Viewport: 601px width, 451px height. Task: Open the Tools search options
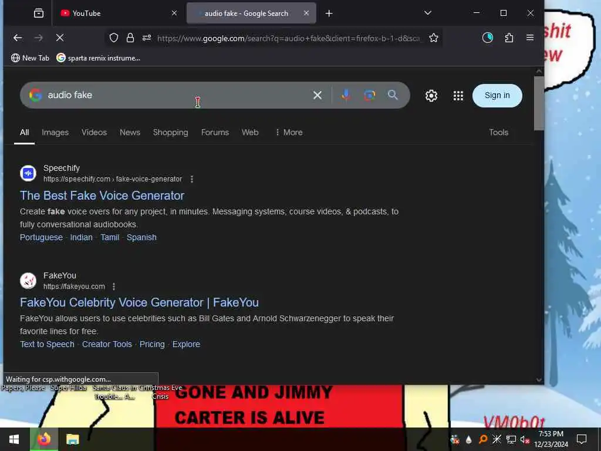click(498, 132)
